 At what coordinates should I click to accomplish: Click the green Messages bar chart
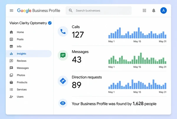[137, 58]
